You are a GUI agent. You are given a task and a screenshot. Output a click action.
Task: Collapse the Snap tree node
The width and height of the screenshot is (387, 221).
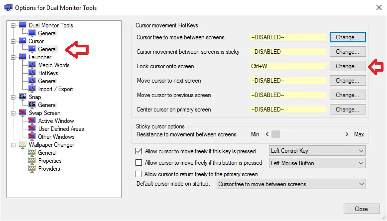click(13, 97)
